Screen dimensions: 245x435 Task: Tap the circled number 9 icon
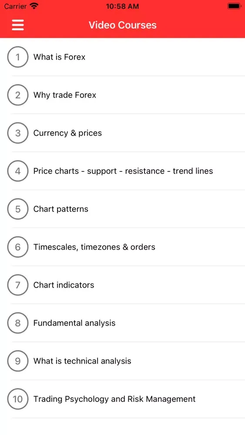[18, 361]
